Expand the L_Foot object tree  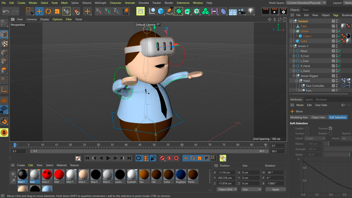tap(294, 61)
